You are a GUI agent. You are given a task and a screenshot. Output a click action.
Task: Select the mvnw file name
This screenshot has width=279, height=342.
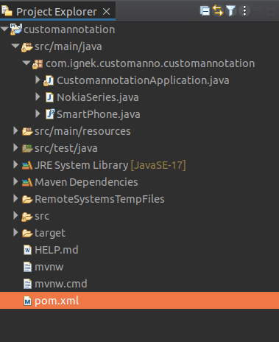tap(49, 268)
